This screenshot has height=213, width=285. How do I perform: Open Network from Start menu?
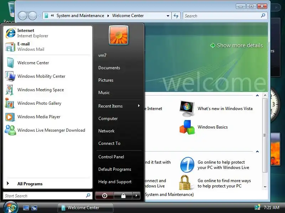[119, 131]
